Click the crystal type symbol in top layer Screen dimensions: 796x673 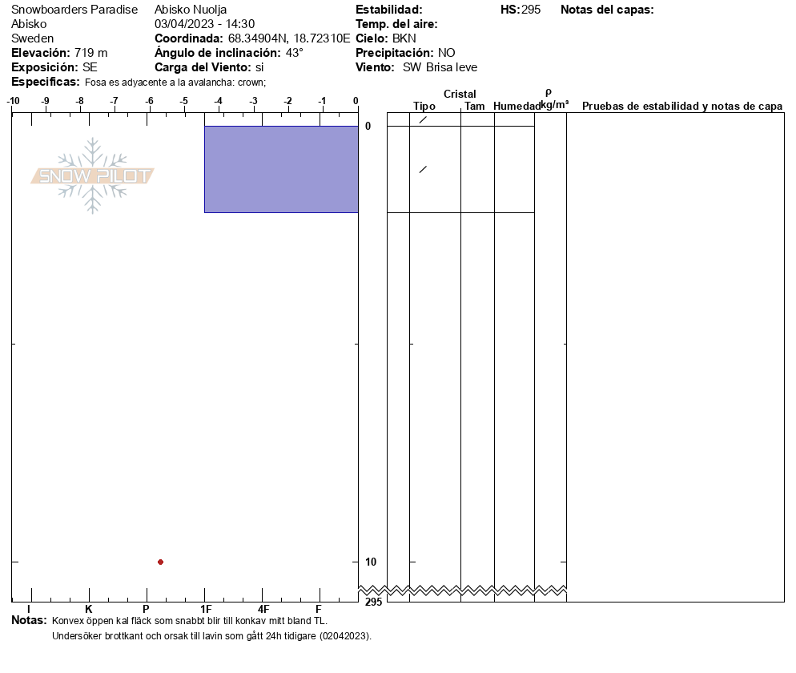point(423,119)
